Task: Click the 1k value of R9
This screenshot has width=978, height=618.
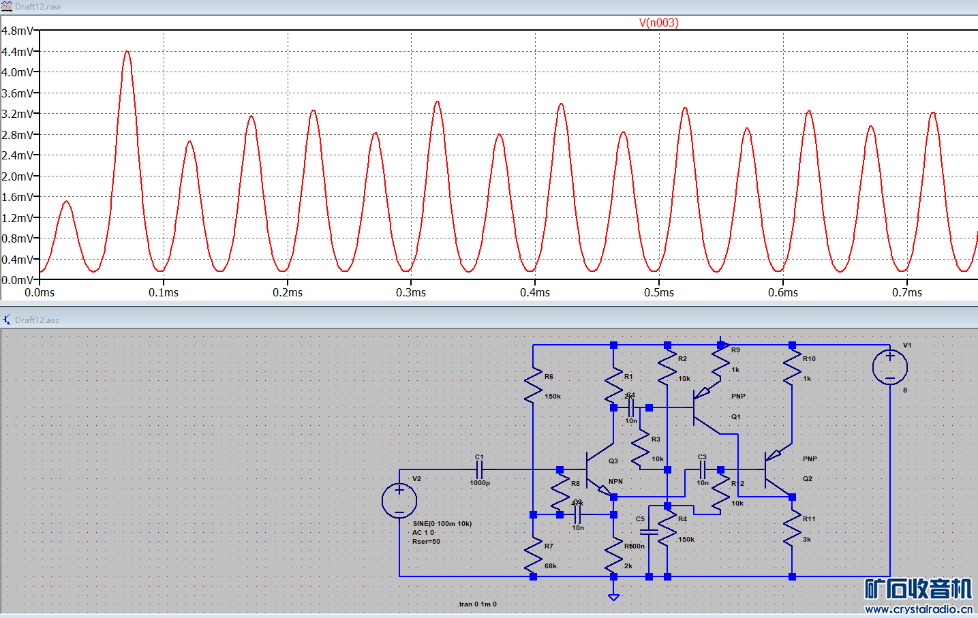Action: (735, 370)
